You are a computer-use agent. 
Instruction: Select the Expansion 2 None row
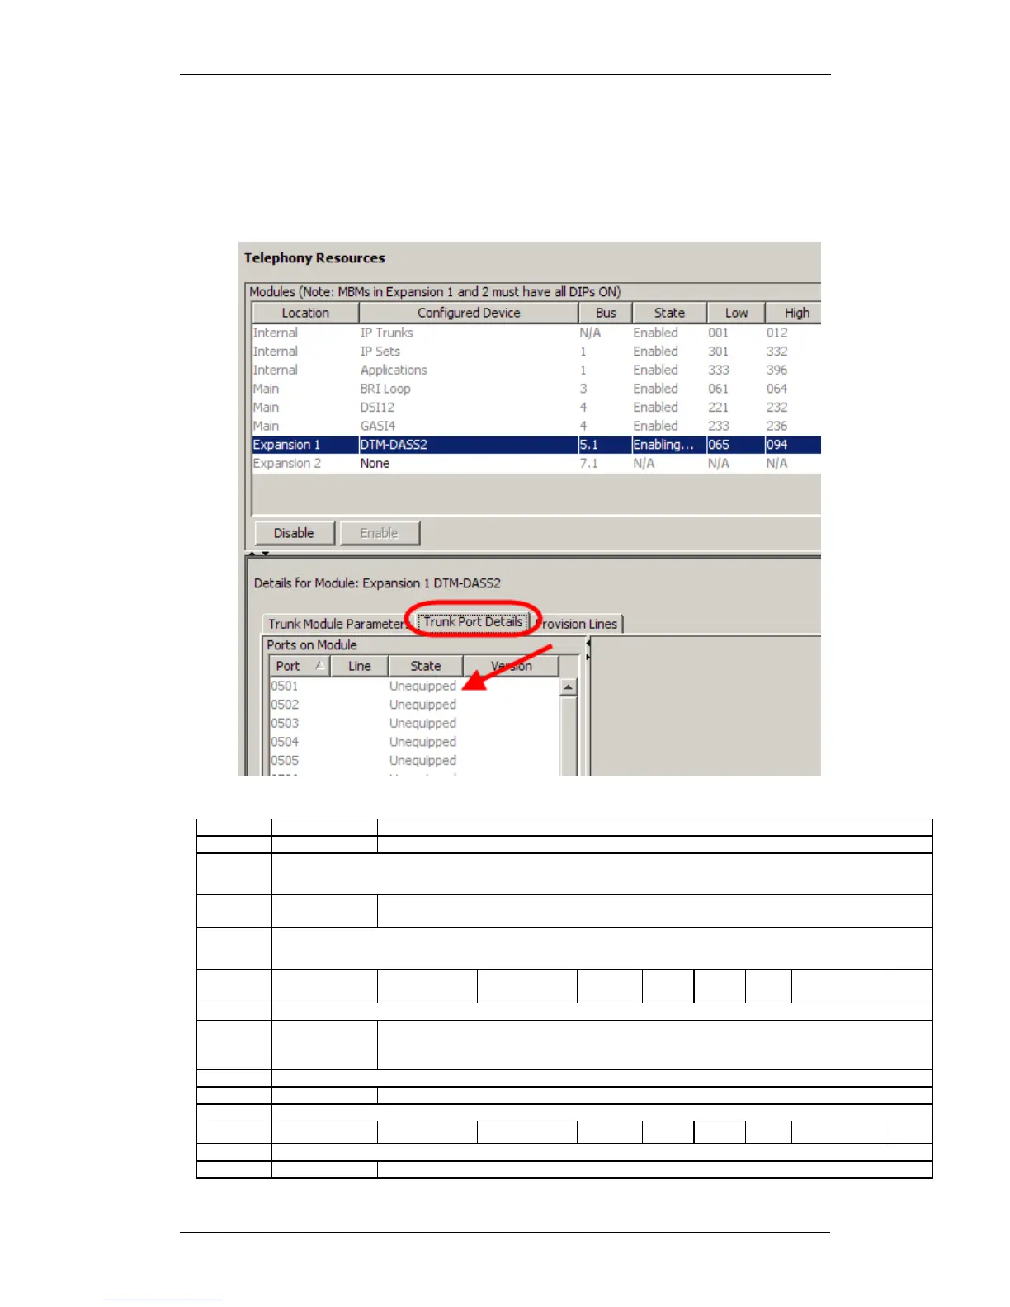[536, 464]
